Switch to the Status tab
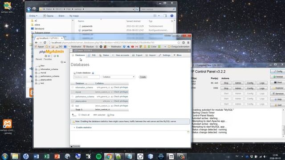 (x=104, y=55)
